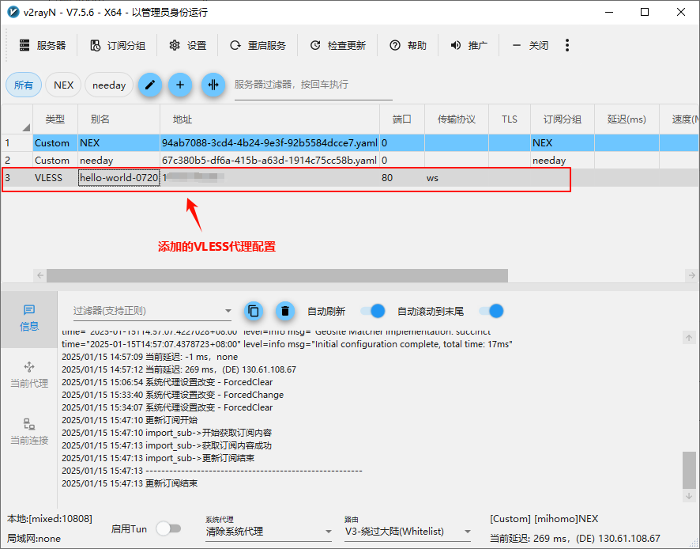
Task: Click the plus add subscription group button
Action: pyautogui.click(x=180, y=85)
